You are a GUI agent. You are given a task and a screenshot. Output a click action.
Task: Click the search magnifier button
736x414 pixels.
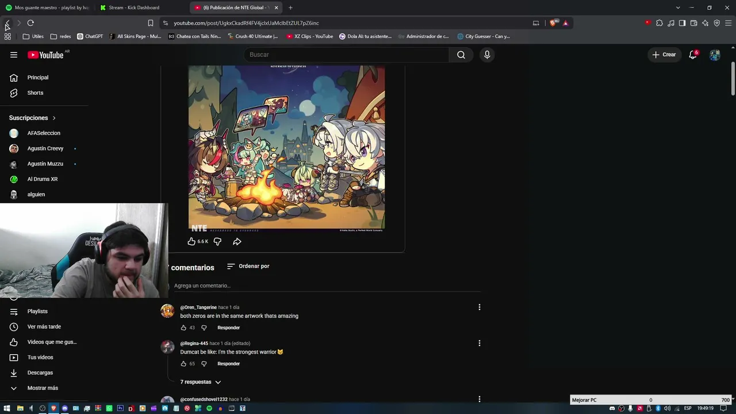pos(461,55)
